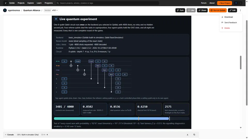Like the project with heart button

[191, 10]
